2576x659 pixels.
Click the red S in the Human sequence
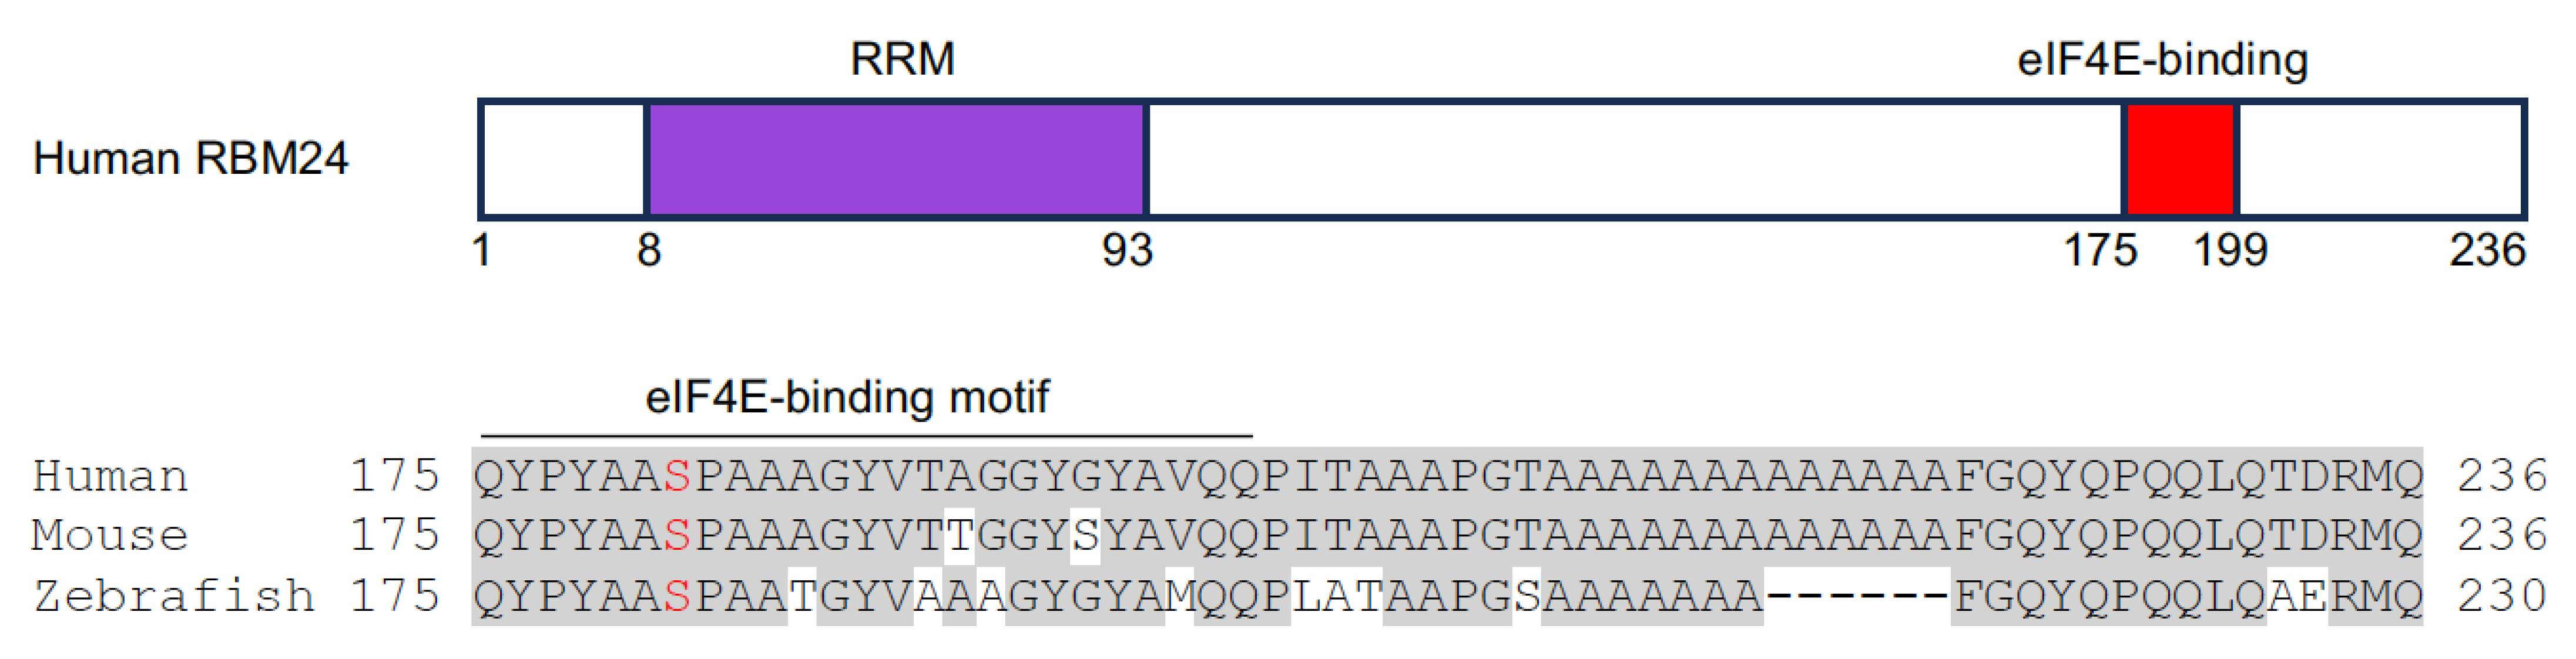[677, 476]
